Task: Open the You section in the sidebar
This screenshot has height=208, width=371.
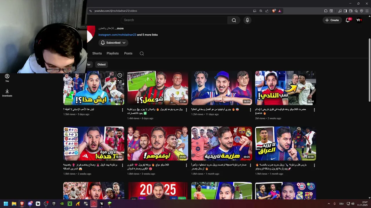Action: [x=7, y=78]
